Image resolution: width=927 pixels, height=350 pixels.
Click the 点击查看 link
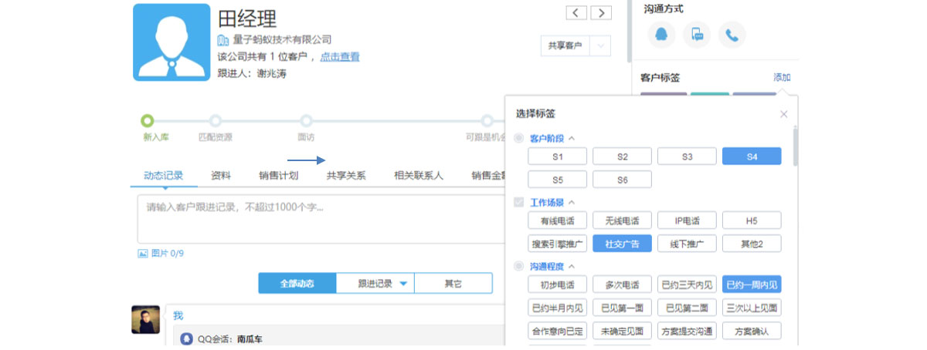pos(340,57)
